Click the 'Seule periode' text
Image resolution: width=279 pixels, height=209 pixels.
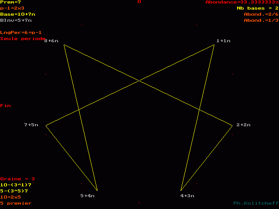pyautogui.click(x=23, y=39)
